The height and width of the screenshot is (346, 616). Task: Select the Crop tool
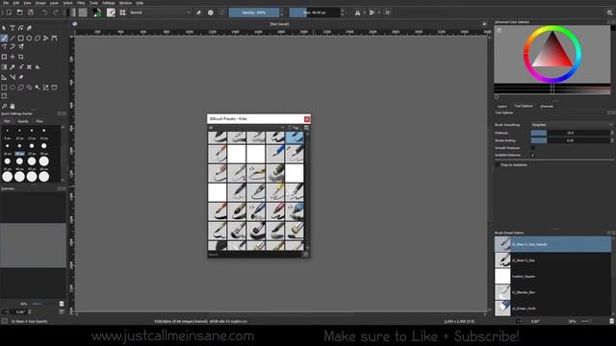pos(21,57)
